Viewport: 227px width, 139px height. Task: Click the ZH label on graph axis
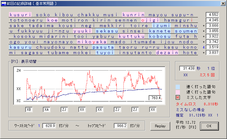[19, 71]
